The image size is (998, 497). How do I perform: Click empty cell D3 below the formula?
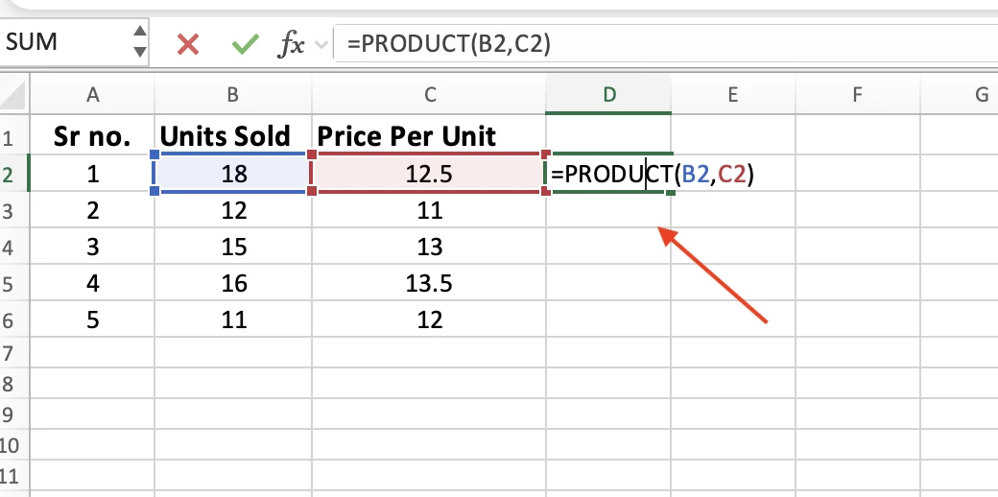point(609,210)
